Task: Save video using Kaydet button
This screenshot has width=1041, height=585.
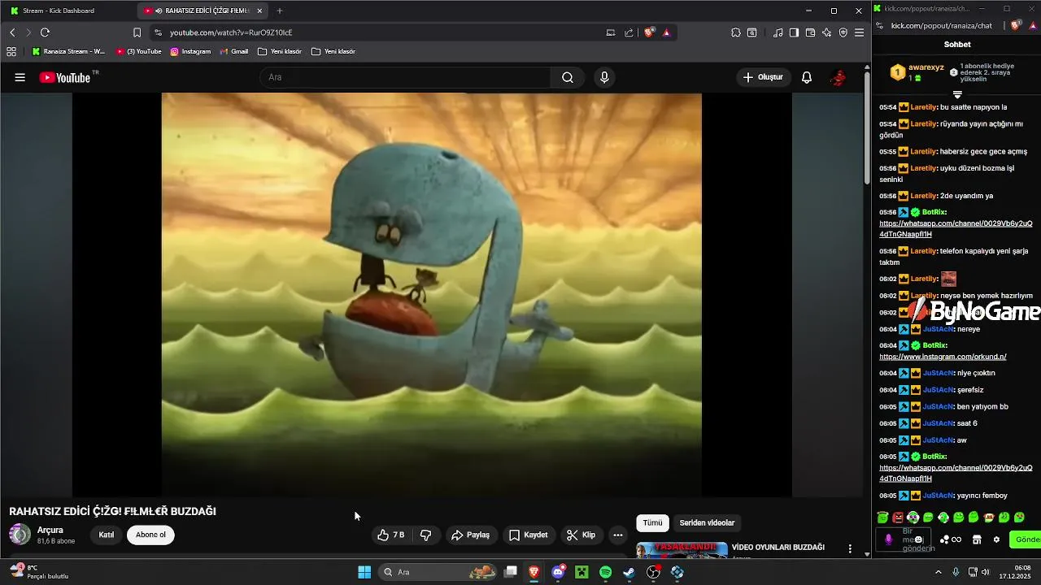Action: (528, 535)
